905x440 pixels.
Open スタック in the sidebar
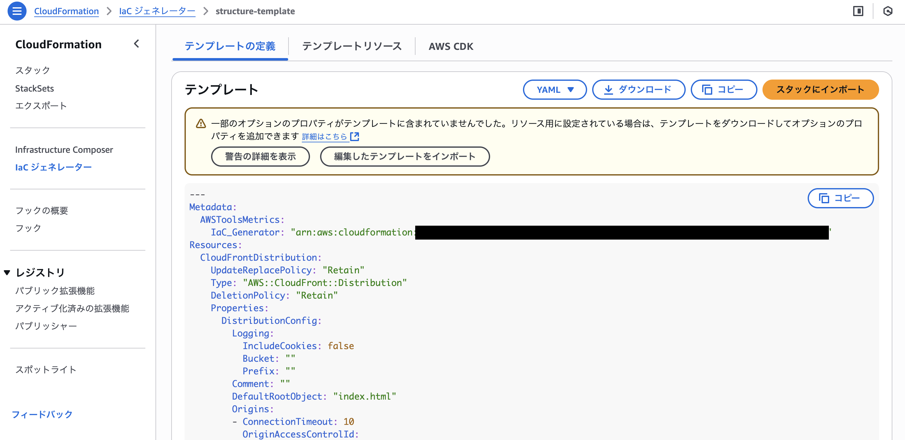coord(33,70)
